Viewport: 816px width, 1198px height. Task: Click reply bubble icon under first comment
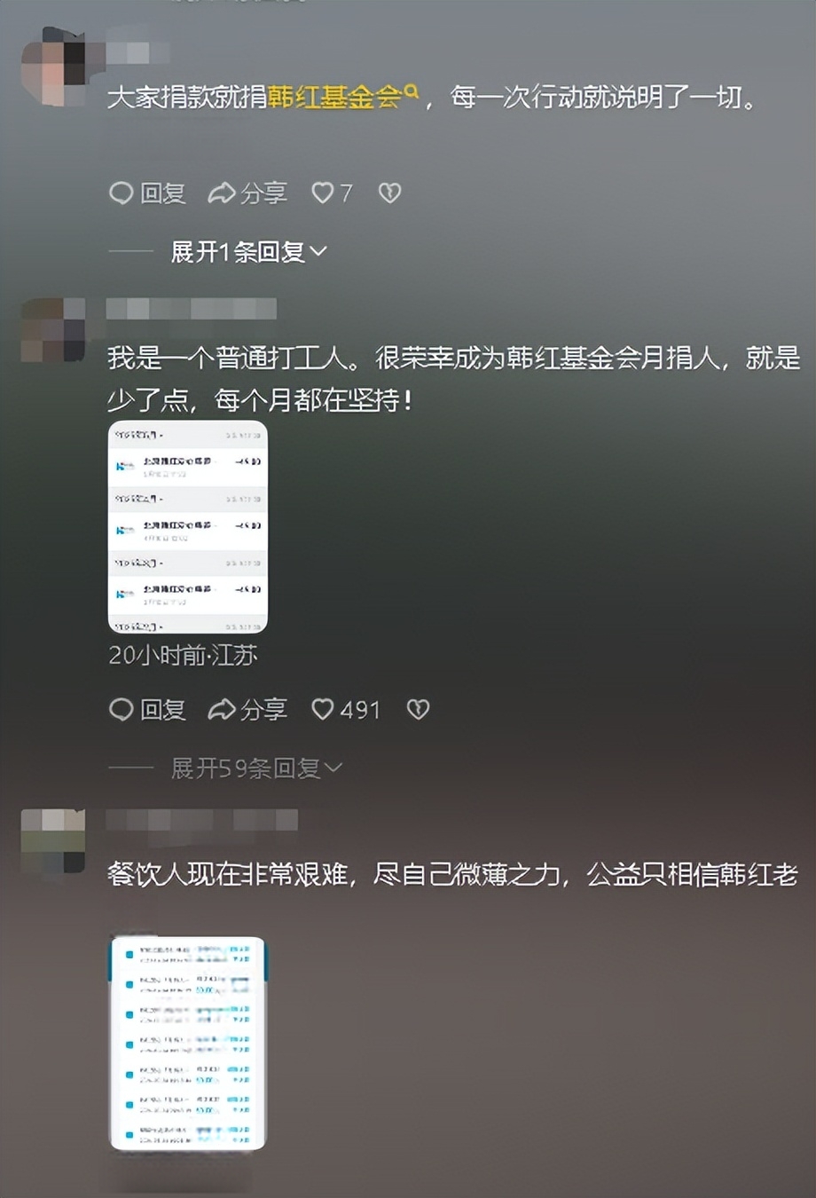coord(121,193)
